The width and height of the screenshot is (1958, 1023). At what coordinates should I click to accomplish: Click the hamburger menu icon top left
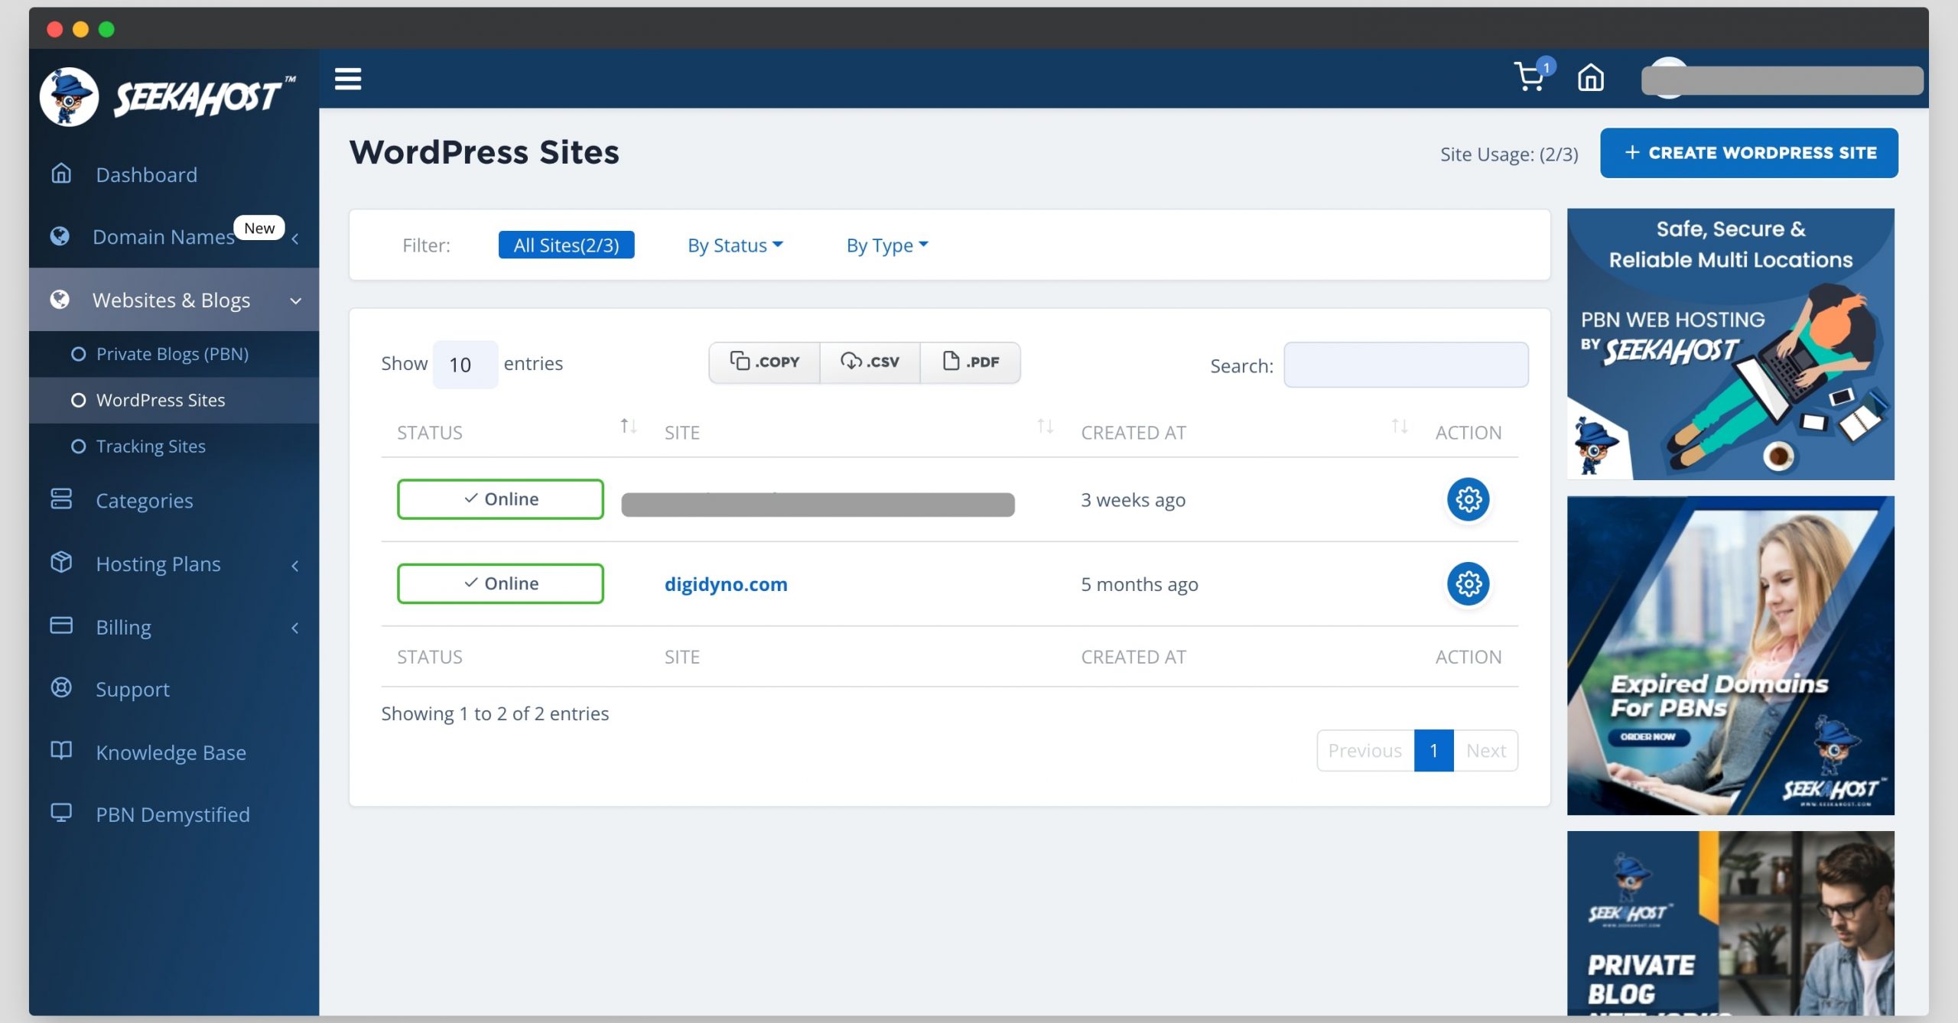[348, 79]
